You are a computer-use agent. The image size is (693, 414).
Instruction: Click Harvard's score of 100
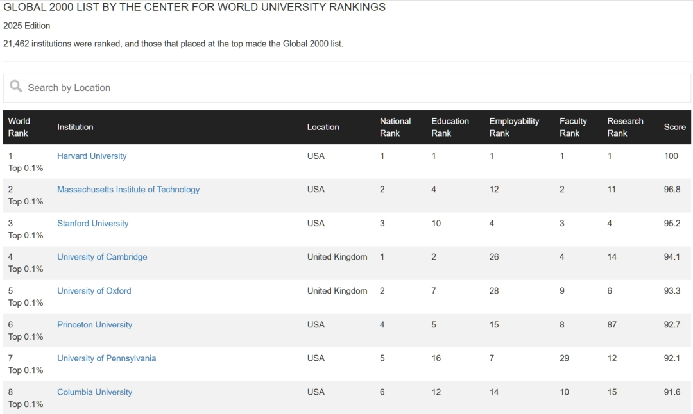(x=671, y=156)
